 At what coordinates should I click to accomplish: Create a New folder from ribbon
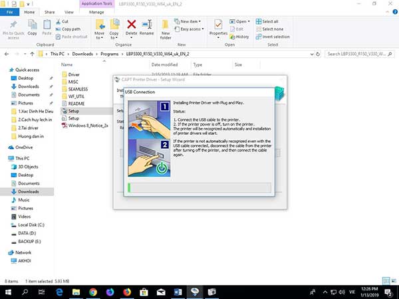point(166,29)
